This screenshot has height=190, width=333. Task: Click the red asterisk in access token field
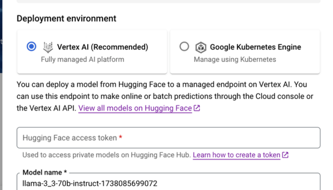(x=121, y=138)
